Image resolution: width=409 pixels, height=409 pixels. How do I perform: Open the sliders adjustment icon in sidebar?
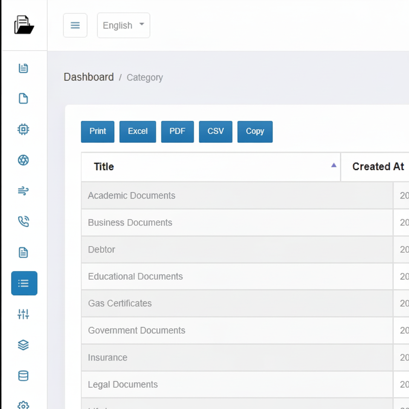23,314
